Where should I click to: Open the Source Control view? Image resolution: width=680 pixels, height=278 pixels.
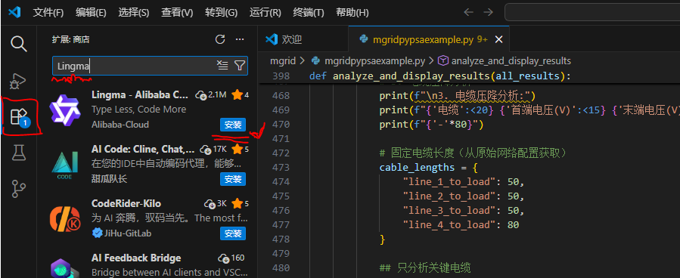[x=19, y=189]
